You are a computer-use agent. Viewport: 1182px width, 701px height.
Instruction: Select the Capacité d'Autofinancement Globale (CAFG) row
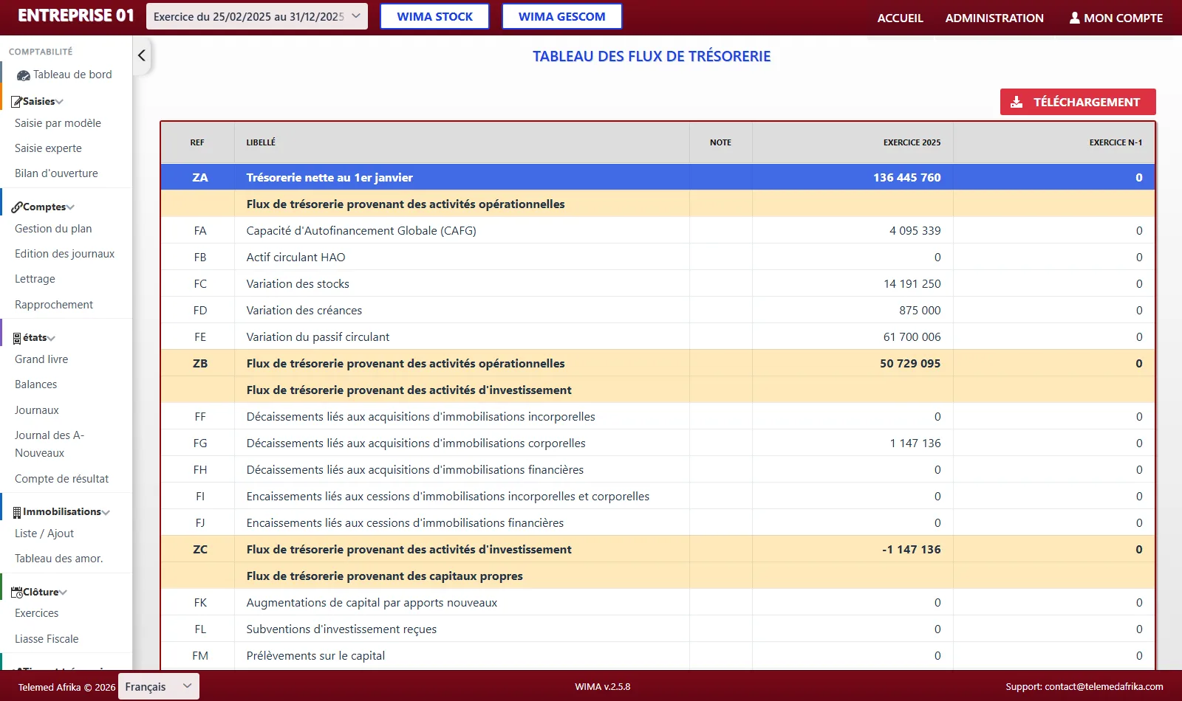click(x=657, y=230)
